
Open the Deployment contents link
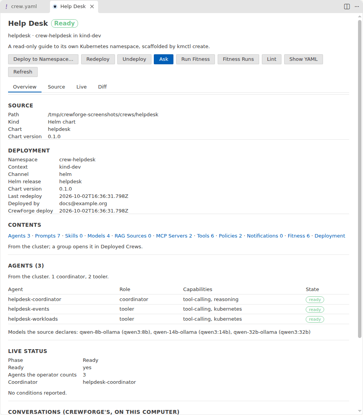330,236
